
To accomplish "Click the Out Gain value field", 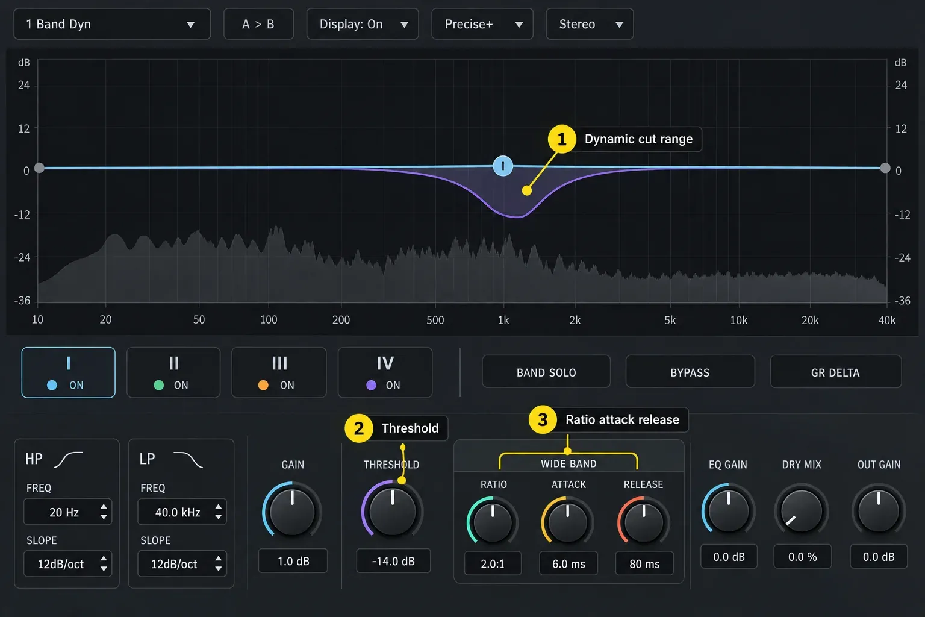I will pos(879,557).
